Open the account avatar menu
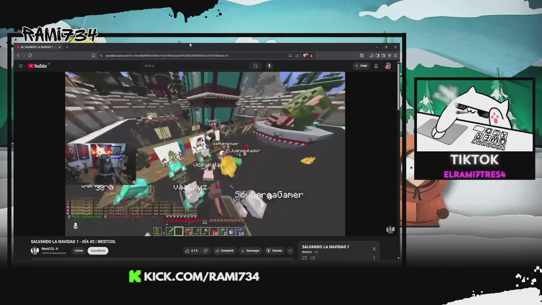The width and height of the screenshot is (542, 305). coord(387,66)
